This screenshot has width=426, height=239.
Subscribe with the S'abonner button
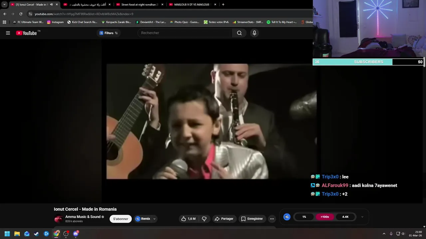click(x=120, y=219)
